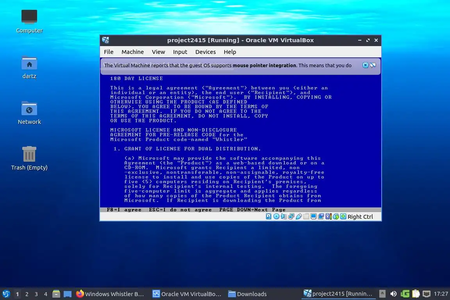Click the recording indicator icon
The image size is (450, 300).
click(x=321, y=216)
